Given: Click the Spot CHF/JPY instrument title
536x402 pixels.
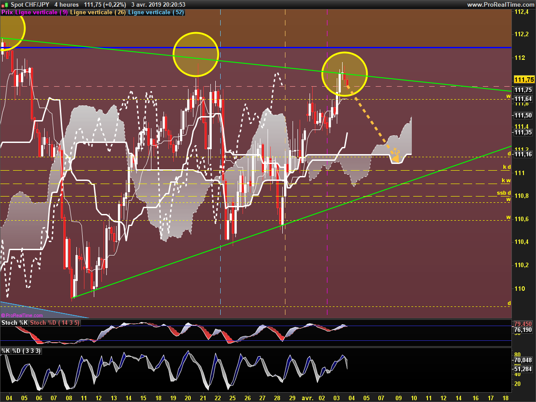Looking at the screenshot, I should (x=29, y=4).
